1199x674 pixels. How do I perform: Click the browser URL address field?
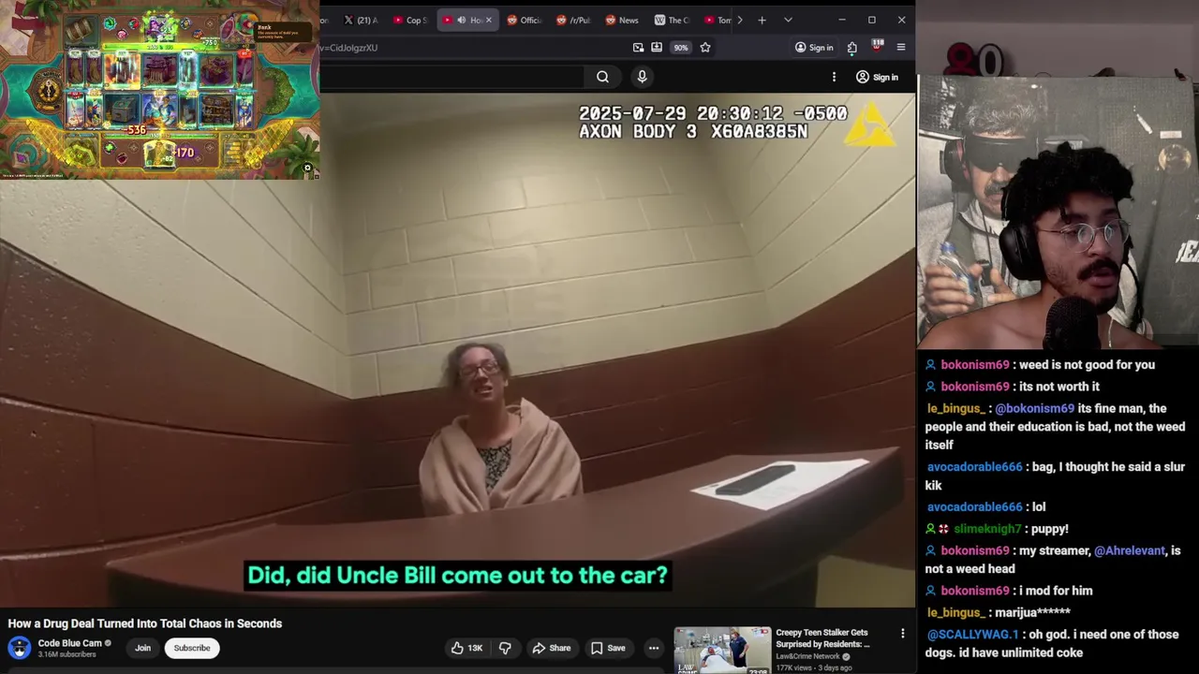coord(473,48)
